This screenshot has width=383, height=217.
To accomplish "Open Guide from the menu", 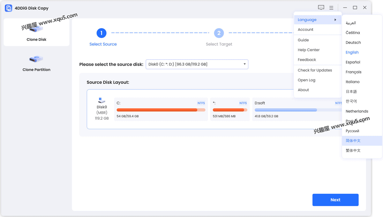I will (x=318, y=40).
